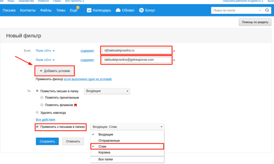Toggle the Применить к письмам в папках checkbox

coord(37,127)
